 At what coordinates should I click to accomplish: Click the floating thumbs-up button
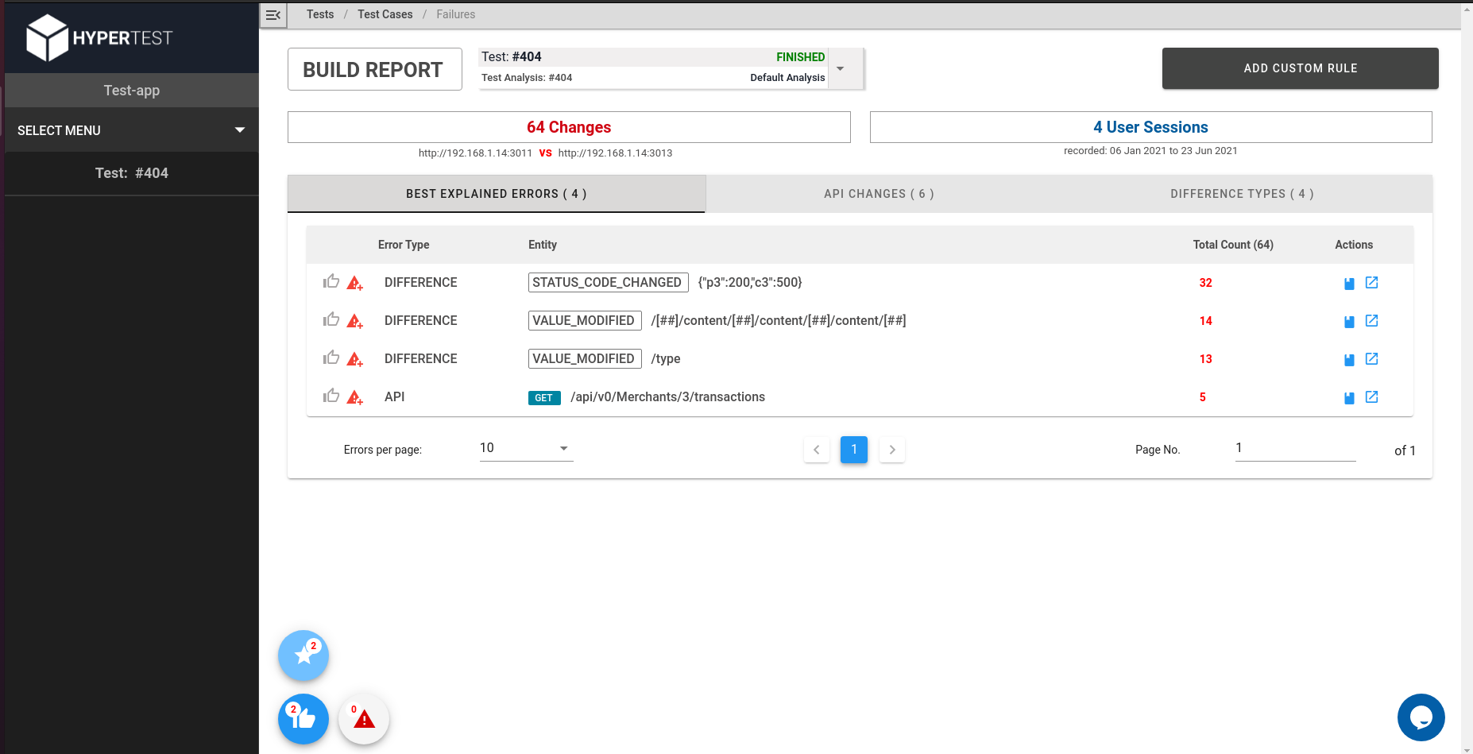pos(303,719)
